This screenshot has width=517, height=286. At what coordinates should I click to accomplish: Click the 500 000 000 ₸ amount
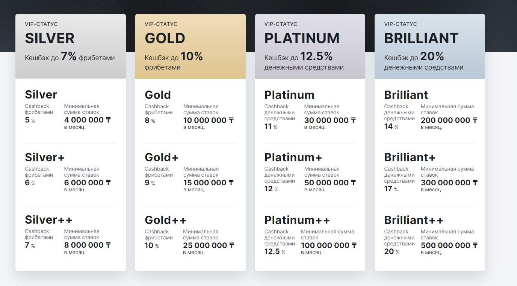[x=449, y=245]
